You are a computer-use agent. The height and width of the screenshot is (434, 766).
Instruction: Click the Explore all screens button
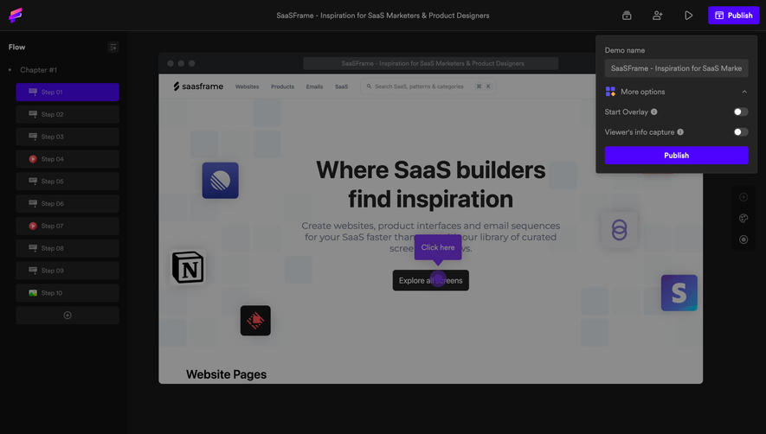(x=430, y=280)
